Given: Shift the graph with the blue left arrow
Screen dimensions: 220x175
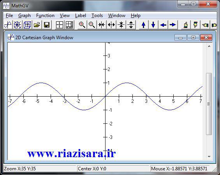Looking at the screenshot, I should click(x=163, y=25).
